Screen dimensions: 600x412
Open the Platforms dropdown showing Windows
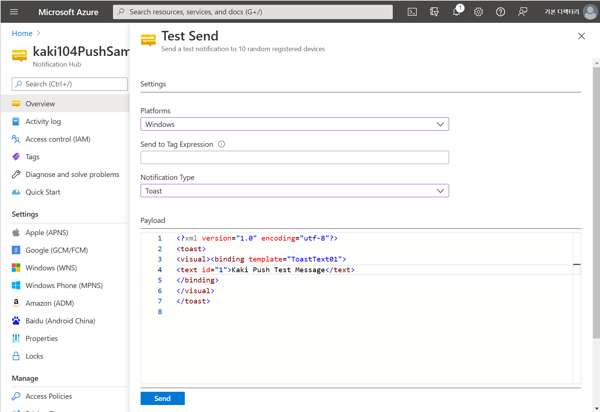coord(294,124)
